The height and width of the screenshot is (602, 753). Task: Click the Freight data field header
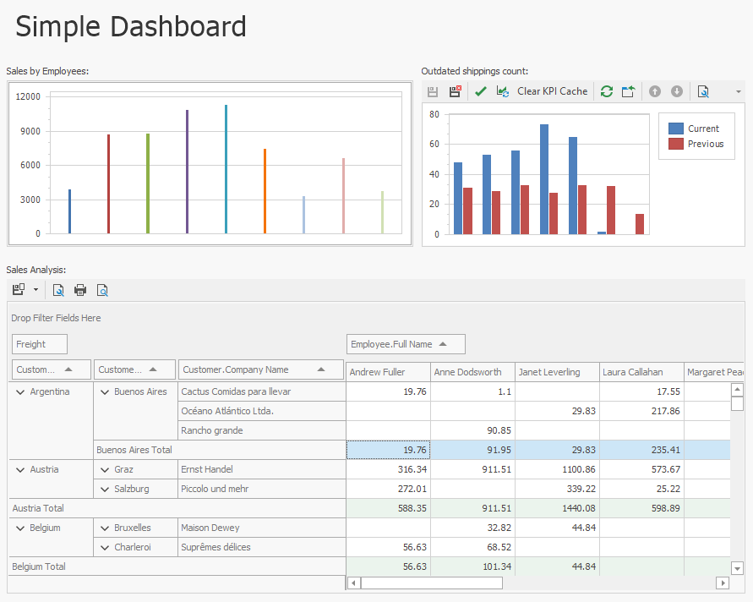coord(40,344)
